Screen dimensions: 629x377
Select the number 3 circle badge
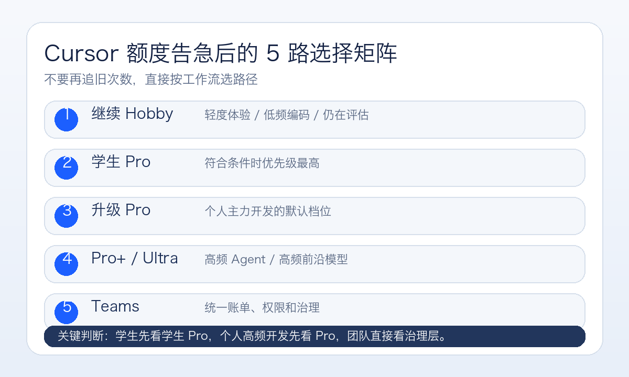click(x=67, y=215)
